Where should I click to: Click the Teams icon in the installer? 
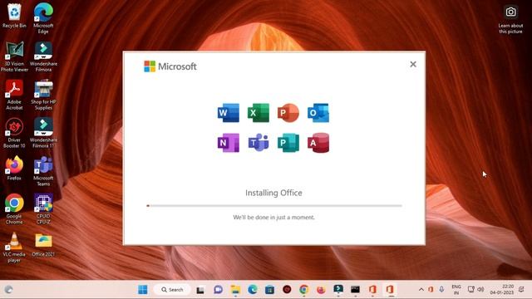click(x=259, y=143)
